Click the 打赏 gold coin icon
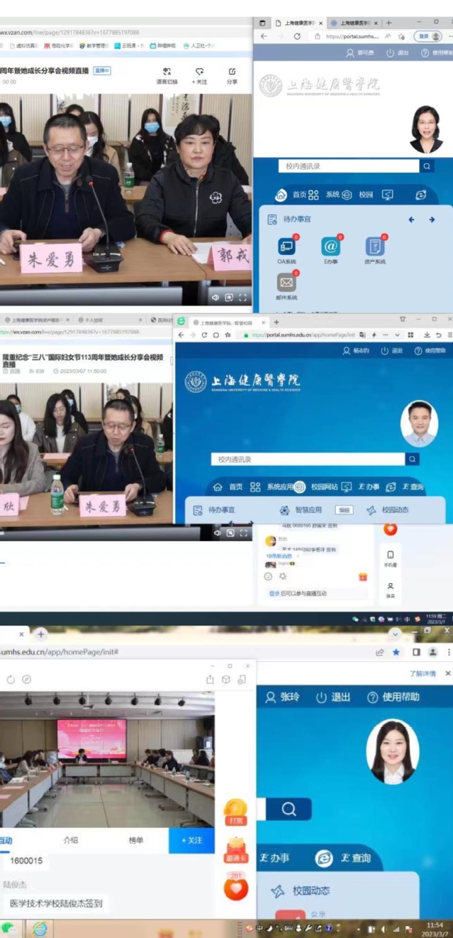 [235, 809]
